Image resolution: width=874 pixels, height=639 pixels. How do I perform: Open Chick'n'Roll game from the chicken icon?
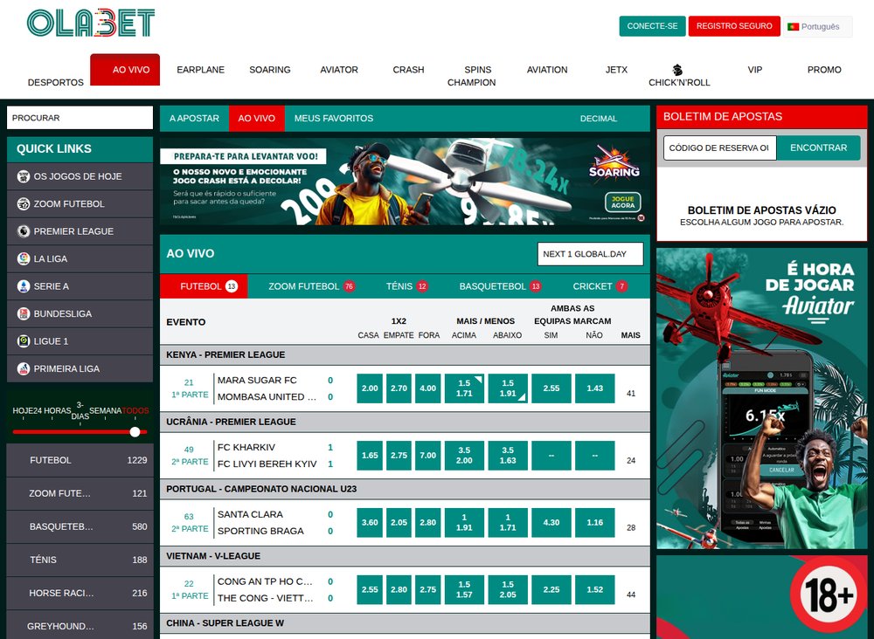[x=677, y=70]
